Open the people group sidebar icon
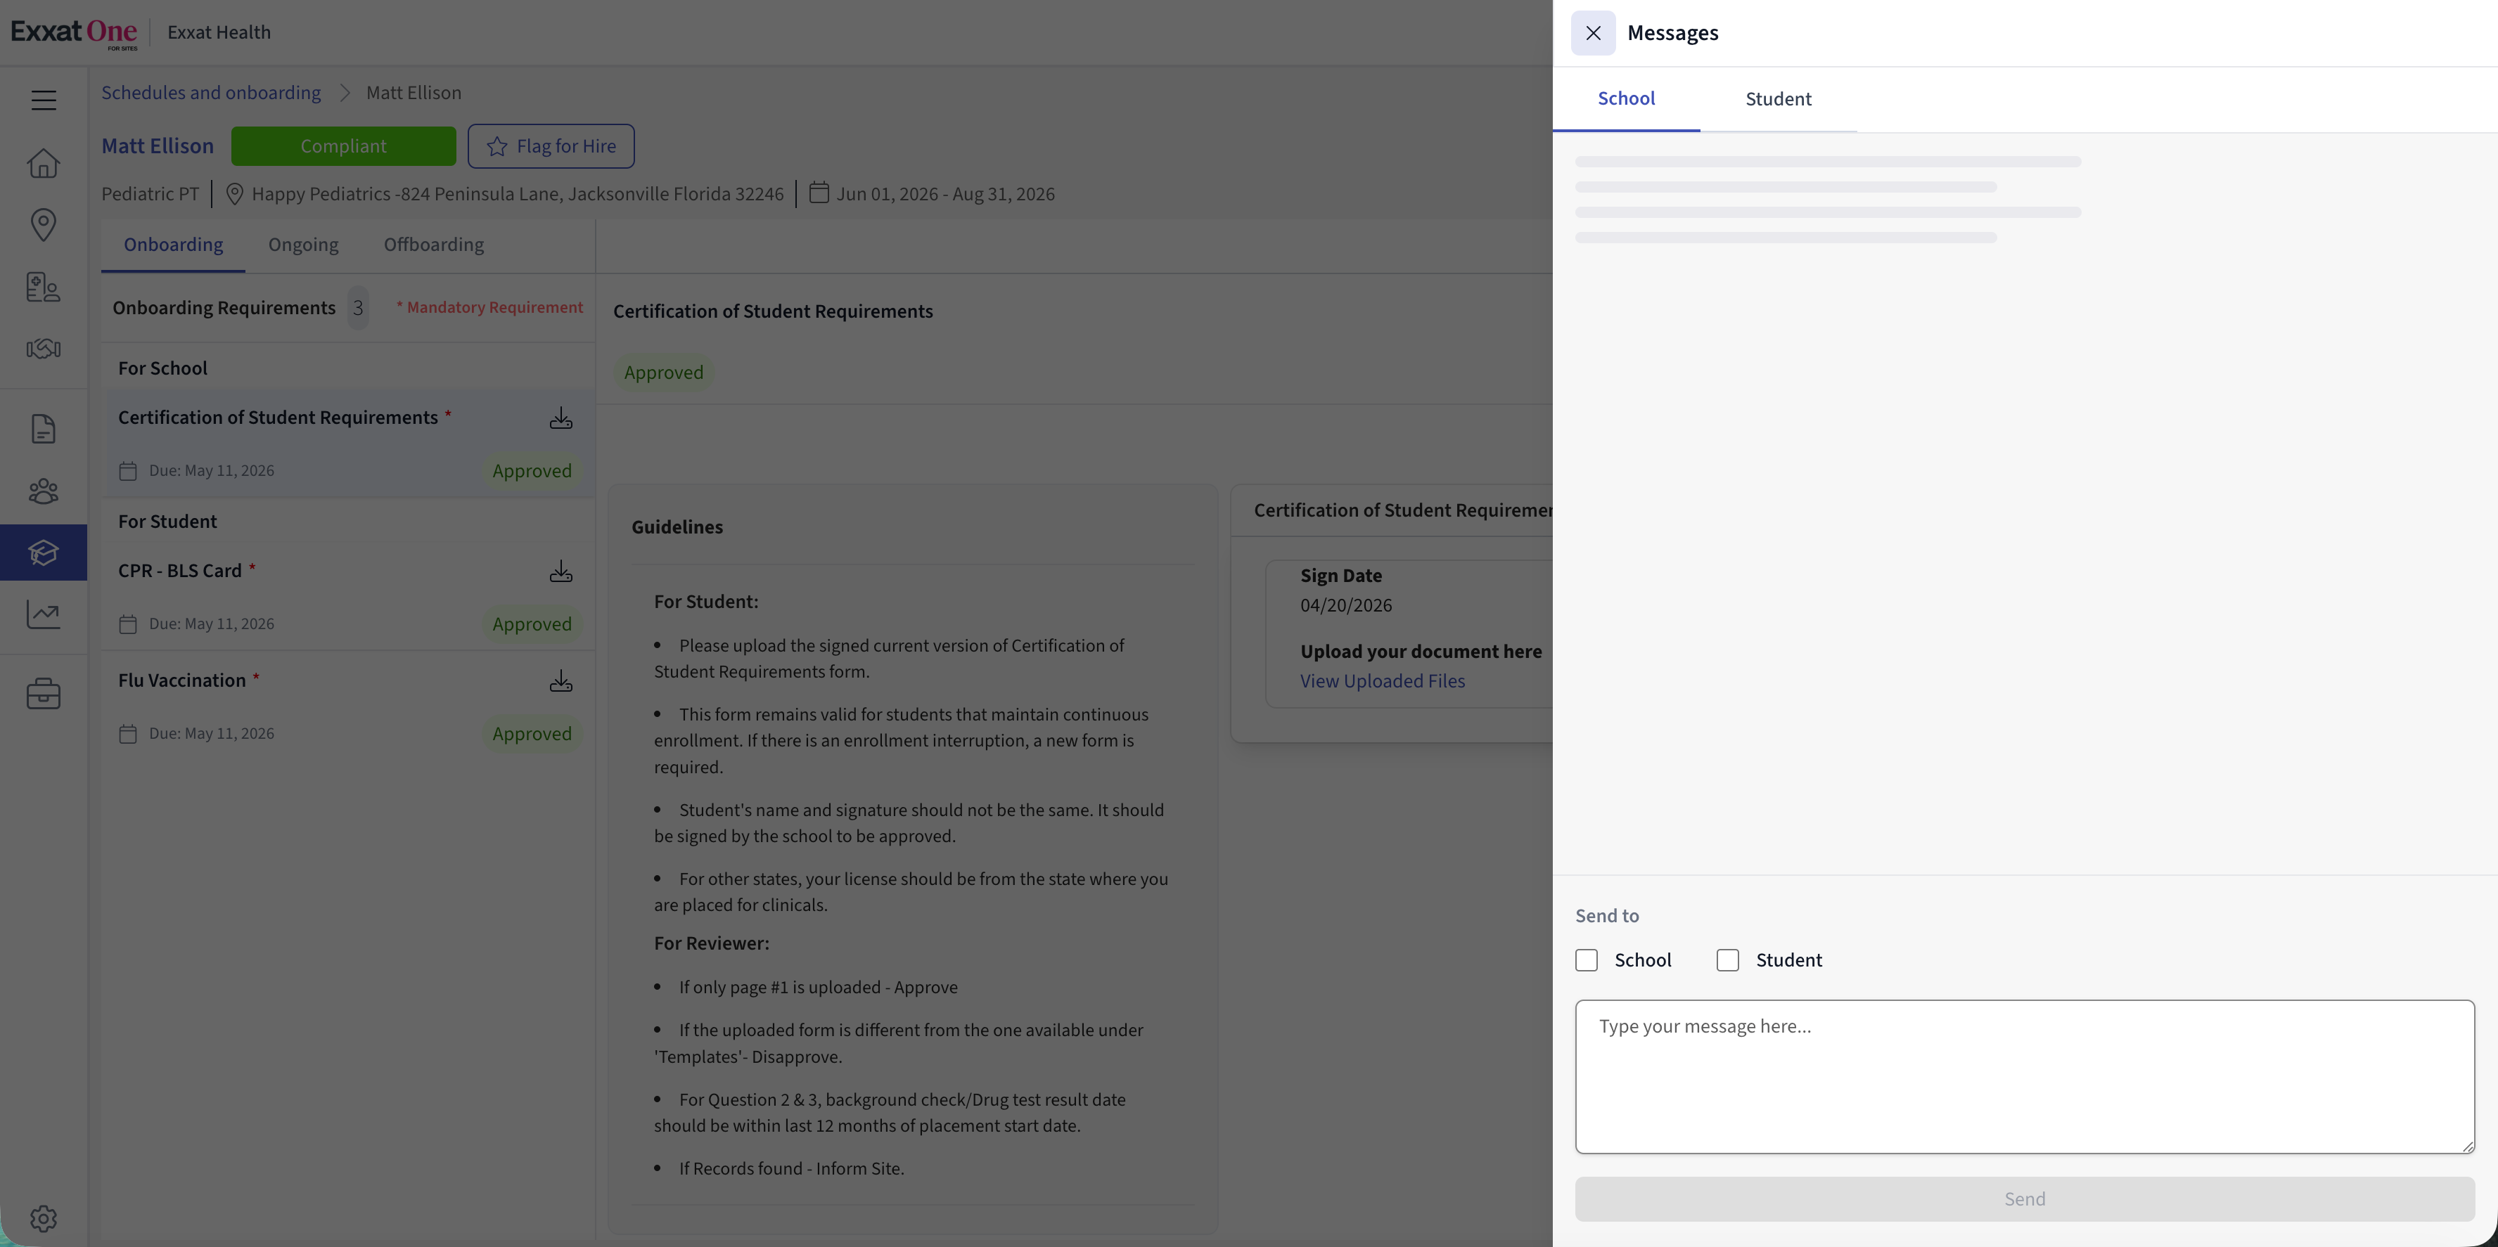This screenshot has height=1247, width=2498. coord(44,490)
